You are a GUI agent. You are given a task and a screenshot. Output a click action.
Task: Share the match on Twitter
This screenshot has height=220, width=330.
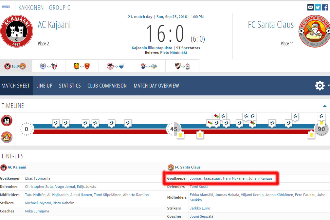pos(318,7)
